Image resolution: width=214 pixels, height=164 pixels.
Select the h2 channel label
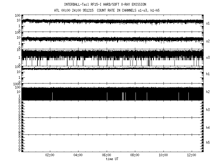point(208,92)
